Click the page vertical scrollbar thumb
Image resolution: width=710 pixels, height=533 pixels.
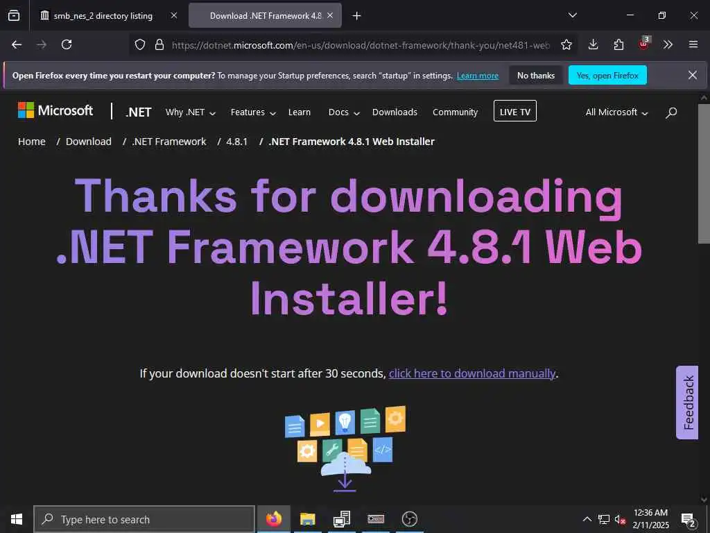(704, 174)
